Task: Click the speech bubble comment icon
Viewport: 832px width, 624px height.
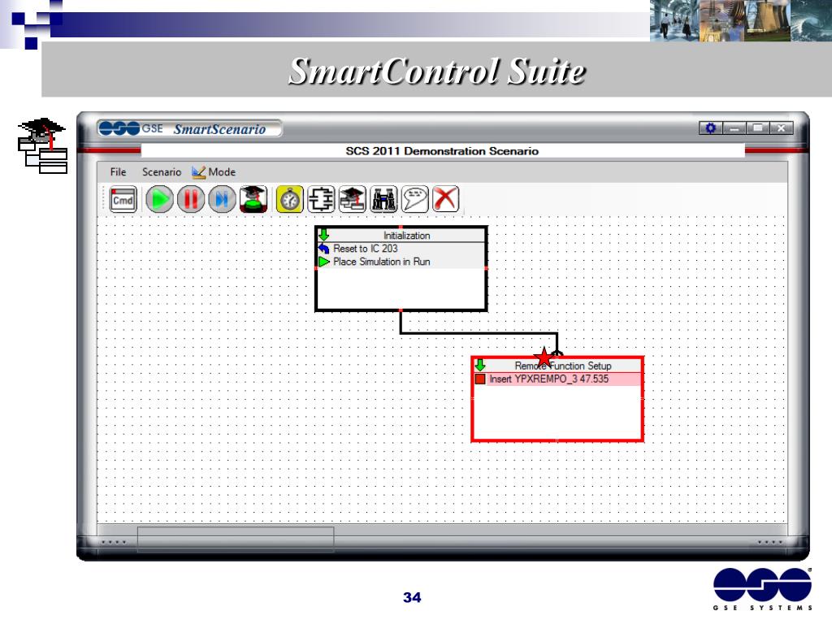Action: point(415,200)
